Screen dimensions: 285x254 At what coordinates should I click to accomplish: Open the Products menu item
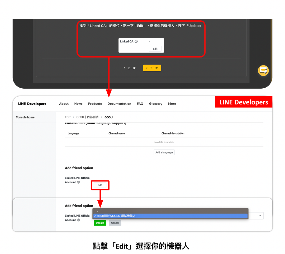(x=95, y=104)
